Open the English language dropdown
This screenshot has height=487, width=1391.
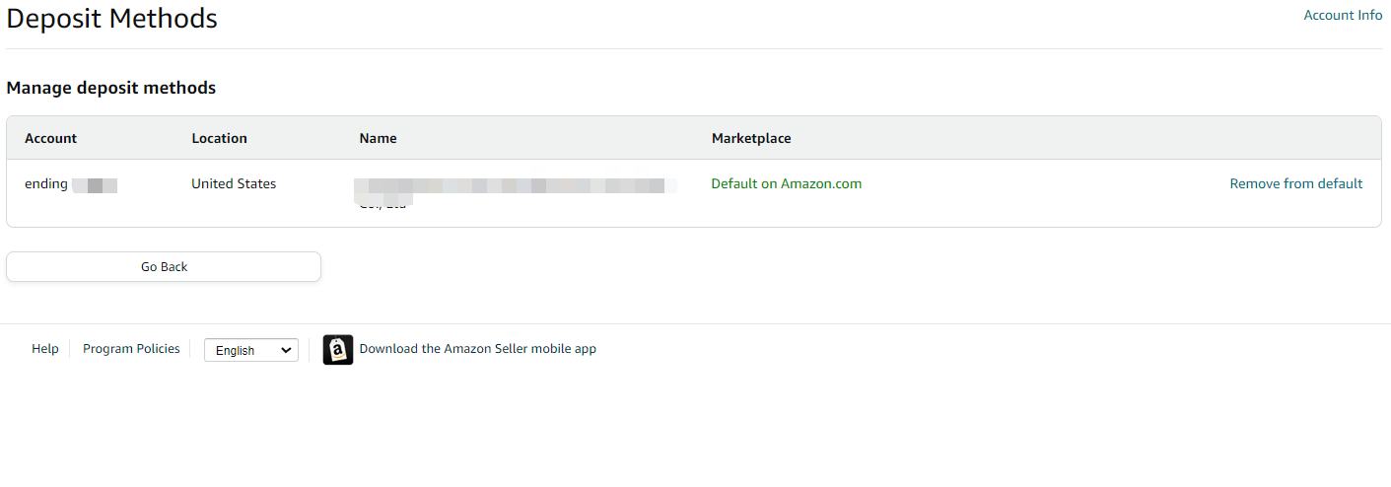tap(251, 350)
